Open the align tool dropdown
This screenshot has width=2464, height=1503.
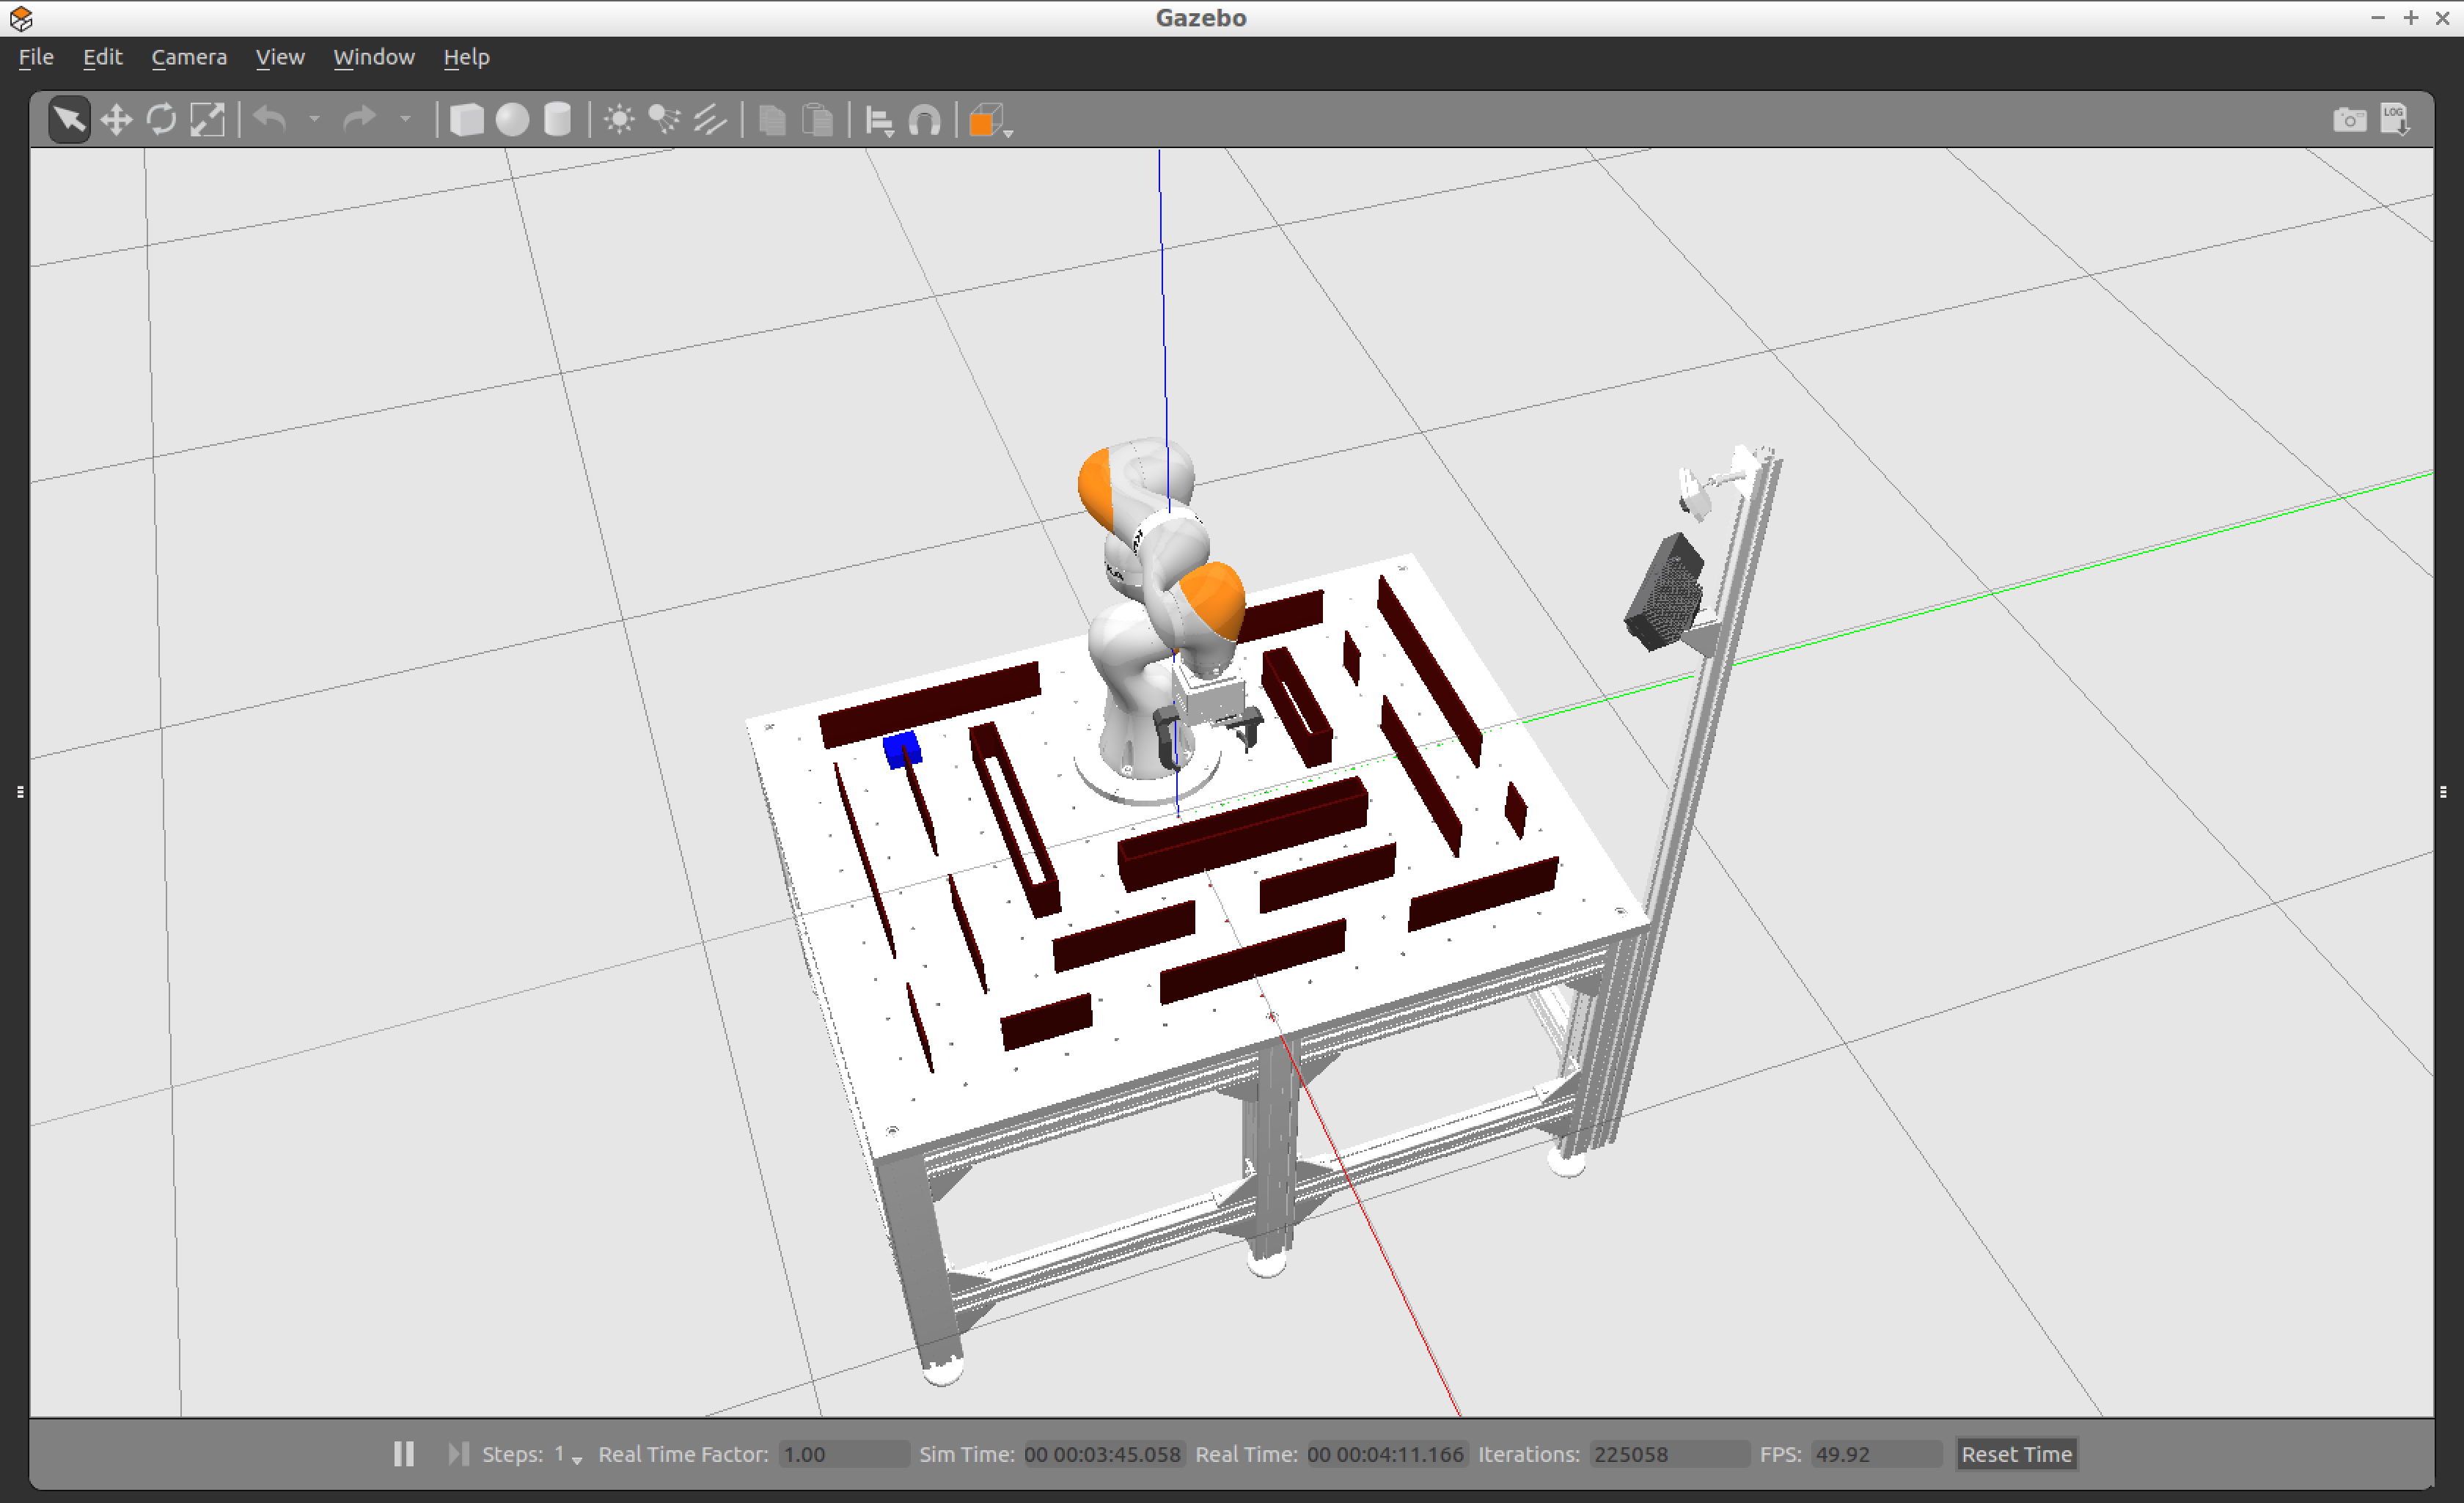coord(879,122)
